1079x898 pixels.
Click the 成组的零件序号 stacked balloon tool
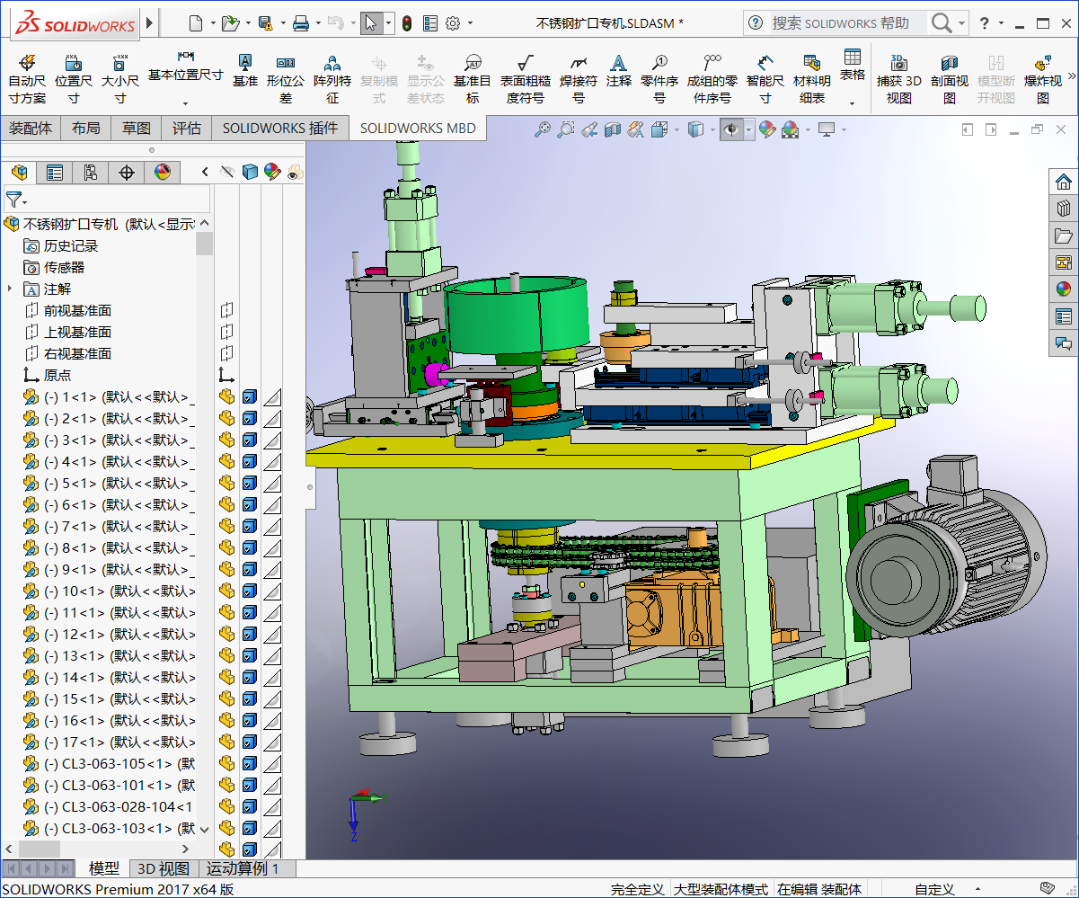point(712,79)
